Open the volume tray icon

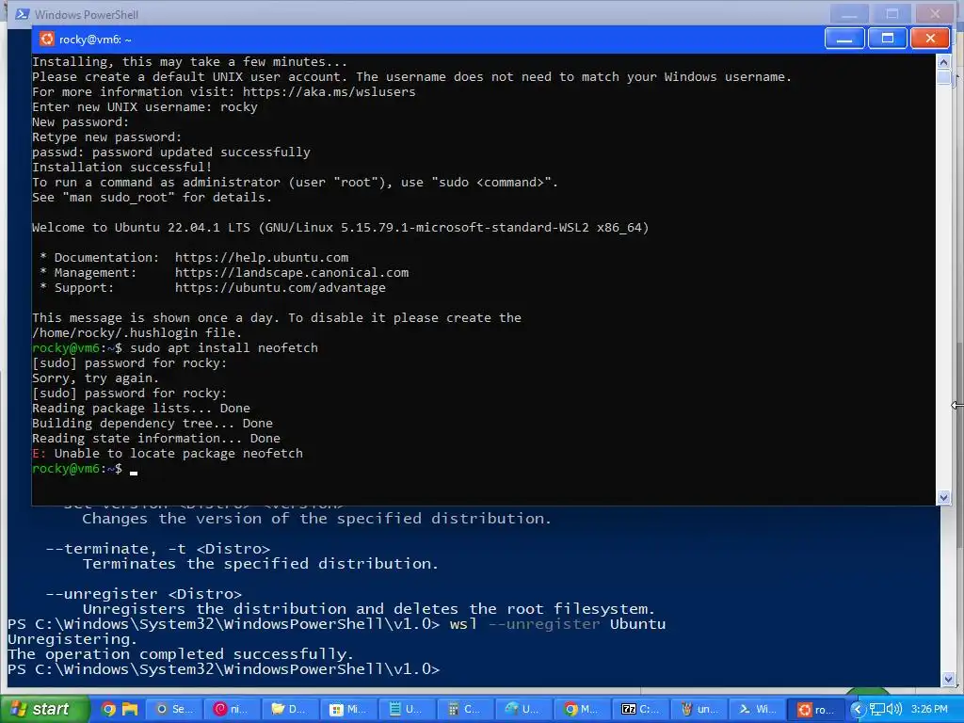894,710
